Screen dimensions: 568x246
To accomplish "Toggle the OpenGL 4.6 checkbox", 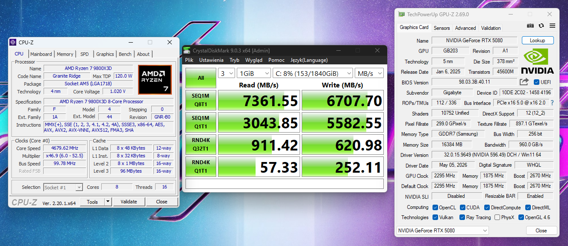I will 521,217.
